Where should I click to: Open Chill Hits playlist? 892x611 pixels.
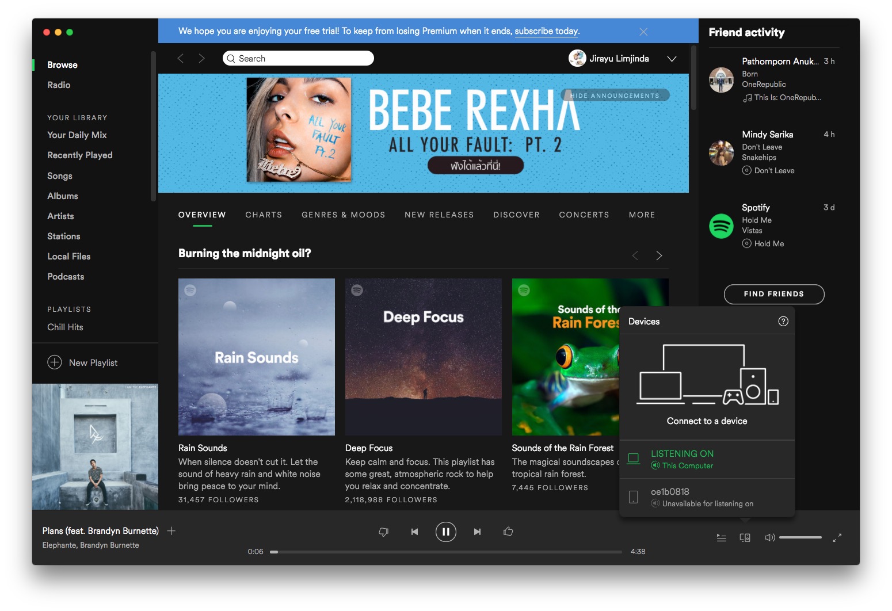click(x=65, y=327)
